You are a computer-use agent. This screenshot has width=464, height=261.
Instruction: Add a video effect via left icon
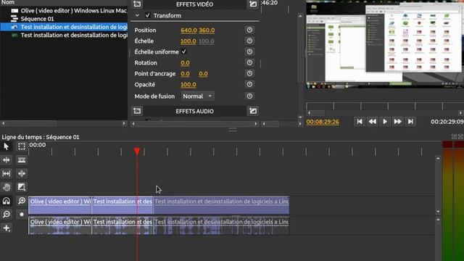[x=137, y=4]
